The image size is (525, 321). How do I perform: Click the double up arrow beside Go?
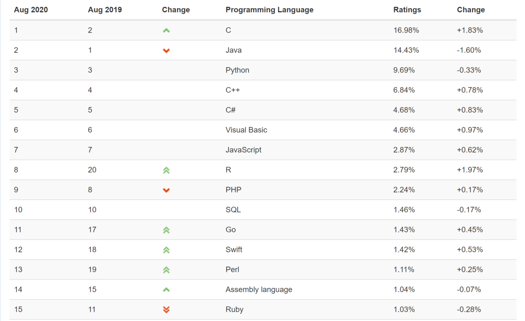166,230
